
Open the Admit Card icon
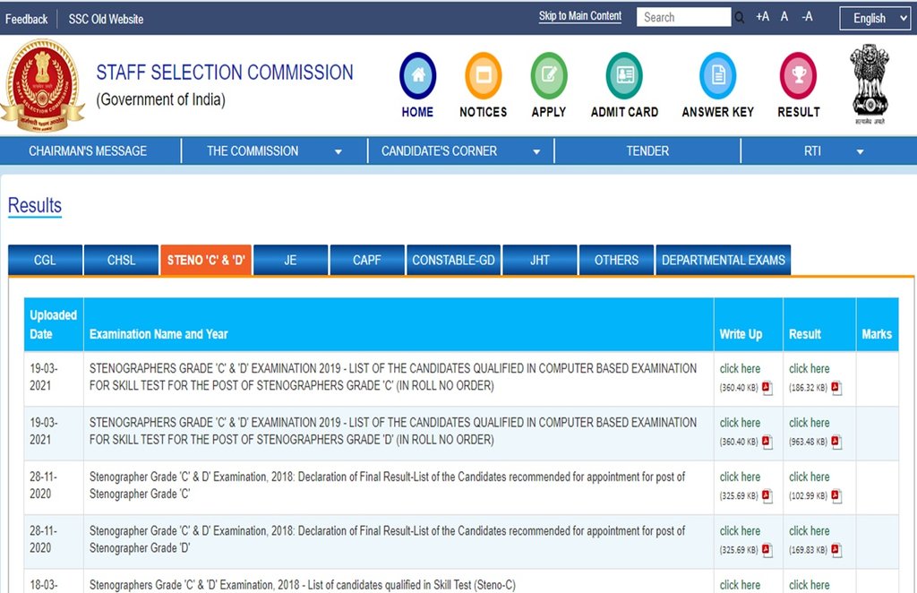tap(624, 75)
